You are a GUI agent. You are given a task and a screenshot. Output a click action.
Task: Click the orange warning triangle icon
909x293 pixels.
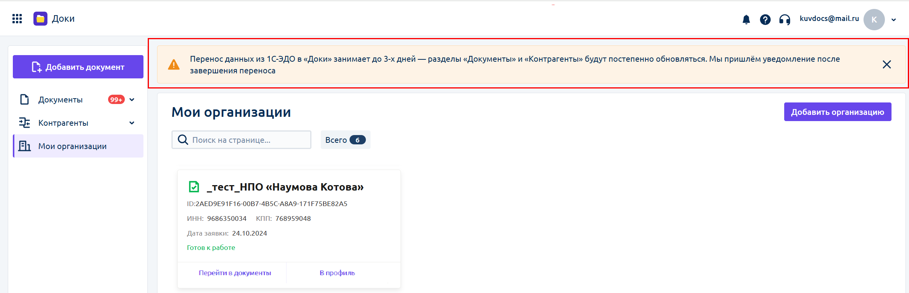tap(173, 64)
